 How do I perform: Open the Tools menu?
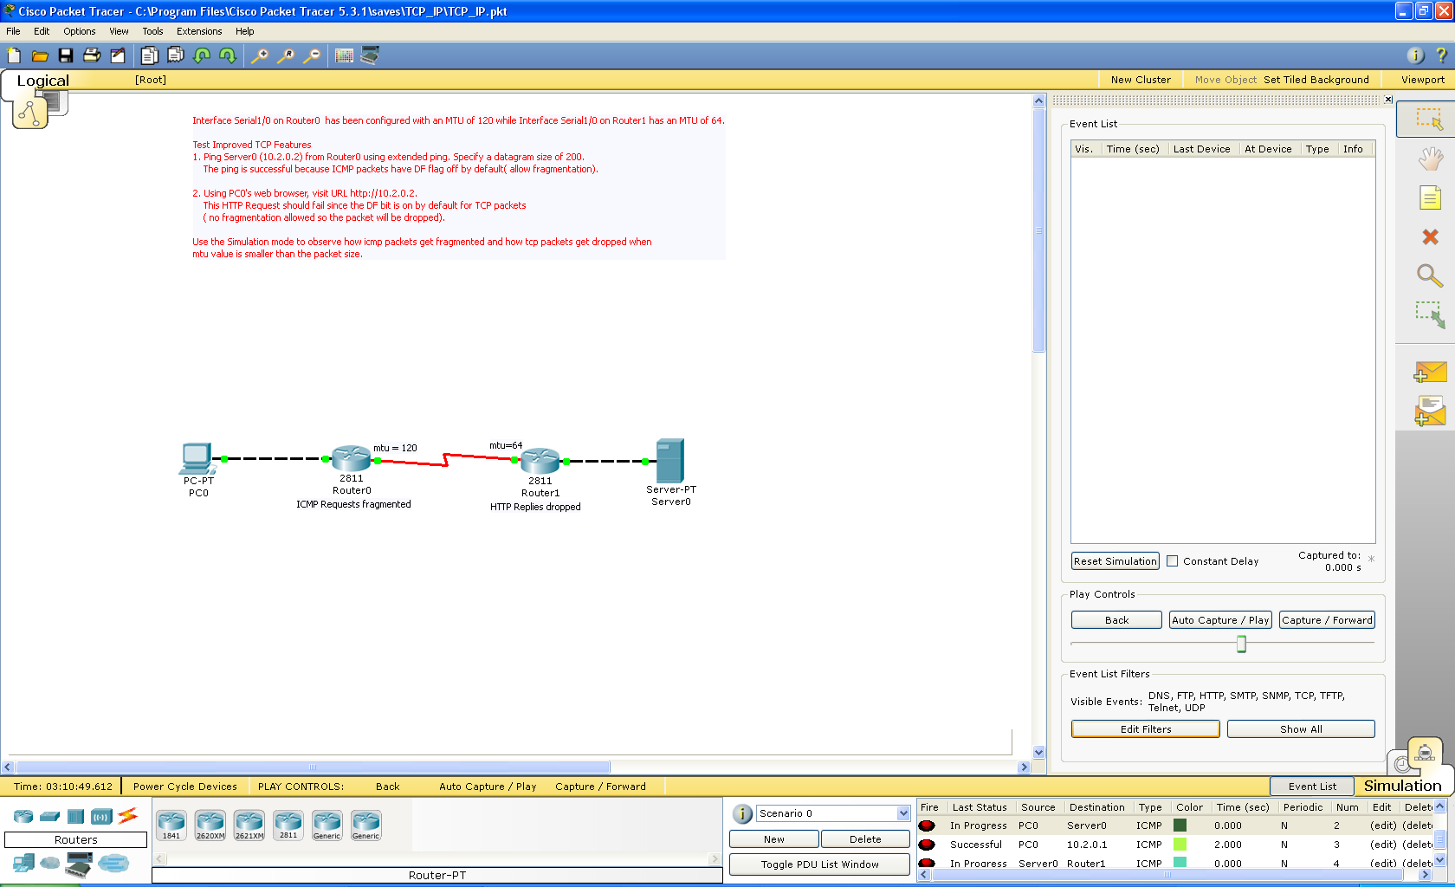tap(152, 31)
